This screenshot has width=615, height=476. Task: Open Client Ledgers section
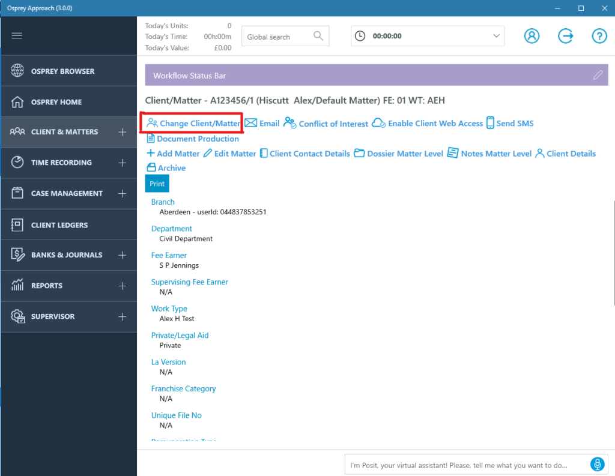68,224
